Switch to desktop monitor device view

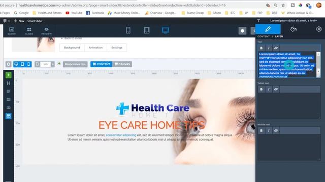[166, 30]
